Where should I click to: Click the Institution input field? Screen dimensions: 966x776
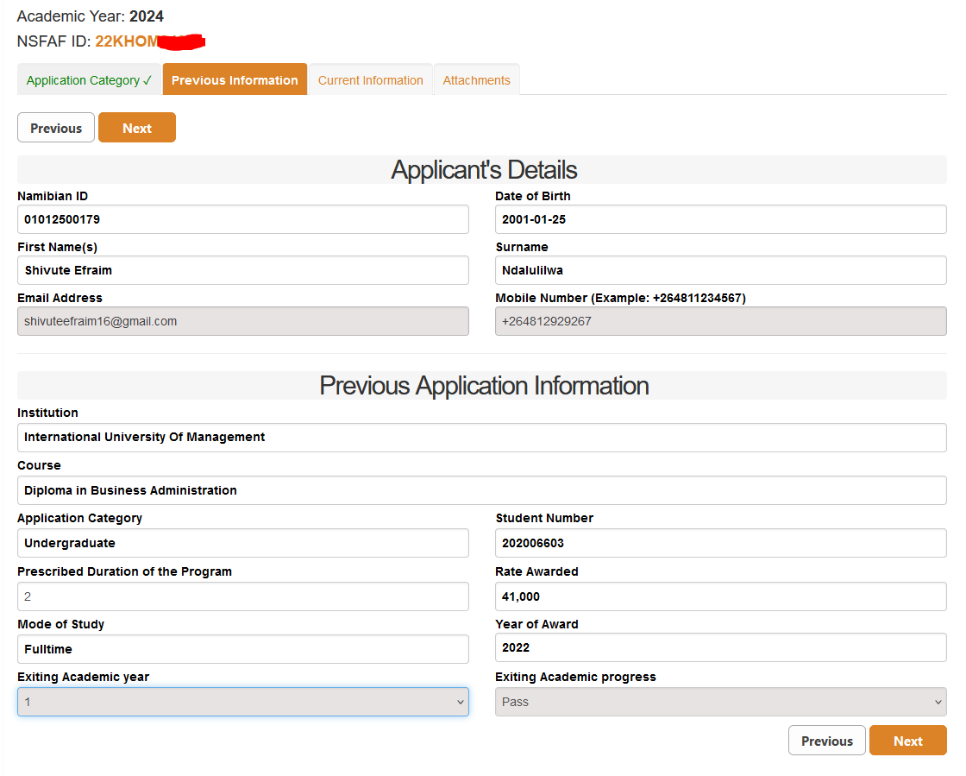tap(481, 437)
